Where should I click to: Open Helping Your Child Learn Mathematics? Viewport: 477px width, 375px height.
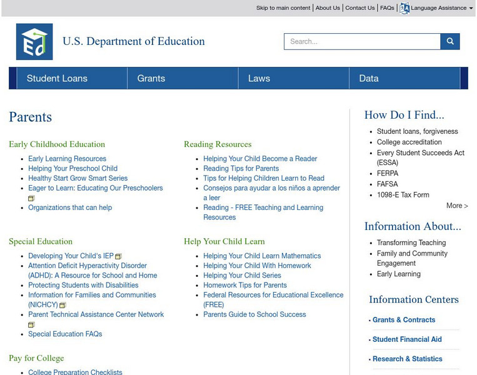click(262, 256)
